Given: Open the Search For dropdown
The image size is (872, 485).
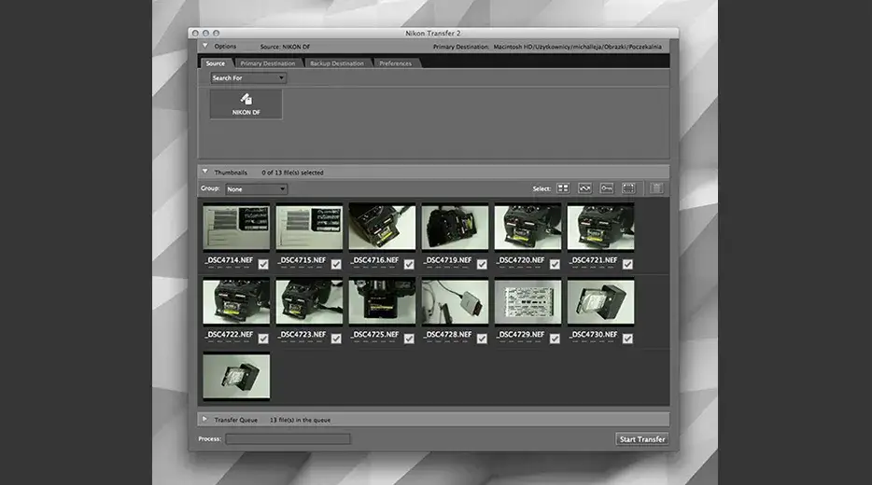Looking at the screenshot, I should [x=248, y=78].
